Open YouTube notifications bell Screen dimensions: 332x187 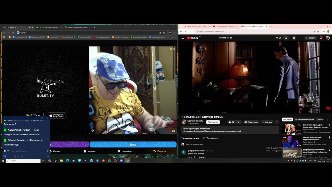[x=321, y=38]
